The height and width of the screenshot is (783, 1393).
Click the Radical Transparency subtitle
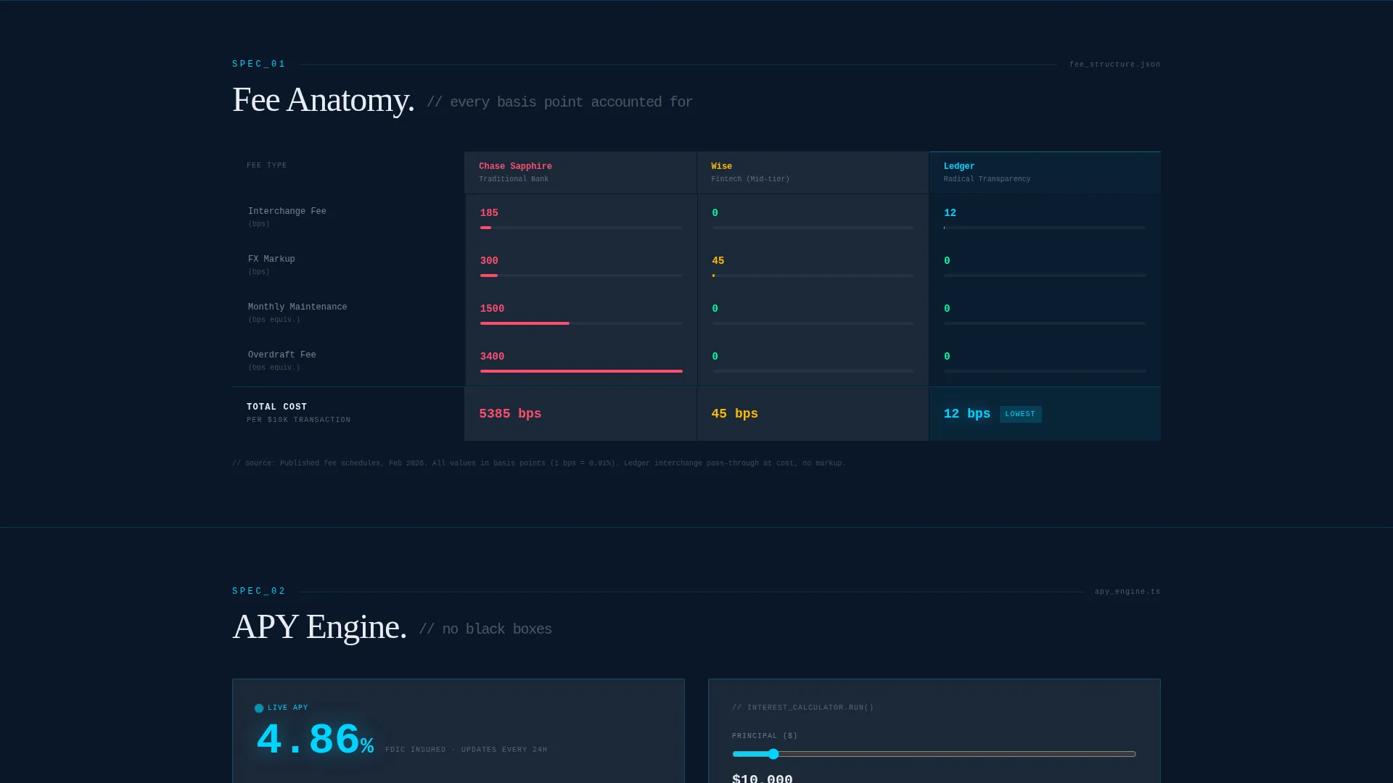coord(987,179)
